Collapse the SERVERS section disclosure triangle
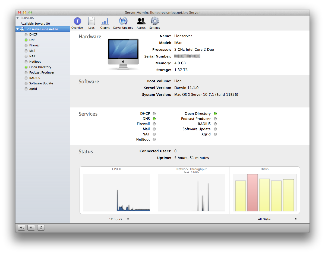The image size is (325, 254). pyautogui.click(x=18, y=18)
